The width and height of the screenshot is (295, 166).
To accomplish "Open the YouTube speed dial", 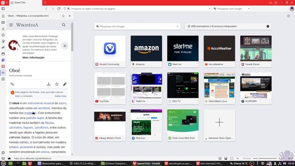I will pos(110,88).
